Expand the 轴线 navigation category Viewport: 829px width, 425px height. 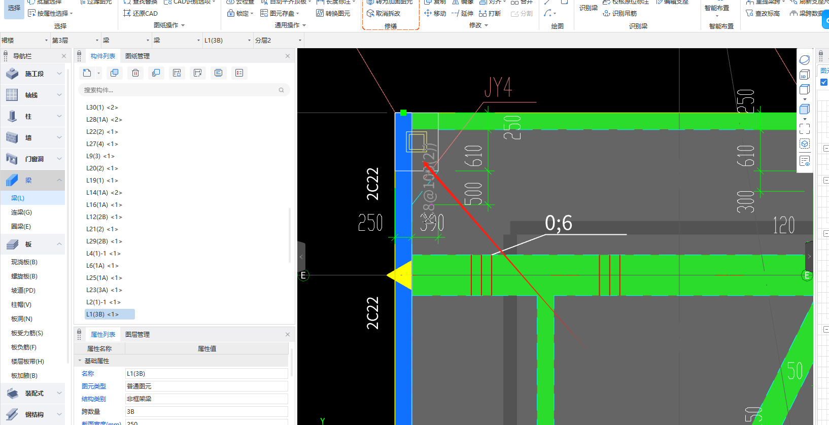(32, 95)
